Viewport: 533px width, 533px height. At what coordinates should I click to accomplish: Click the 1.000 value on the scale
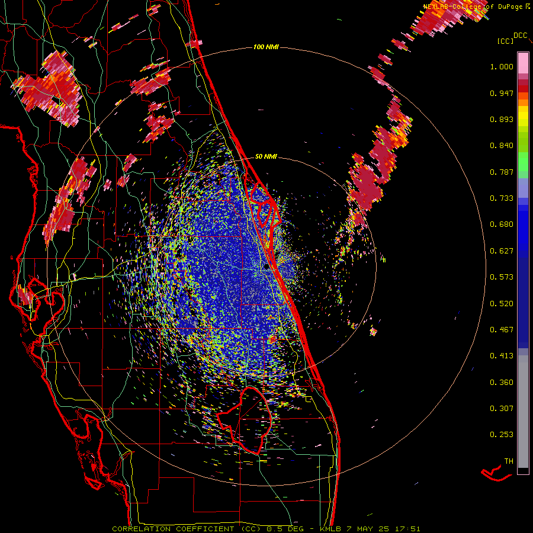[502, 66]
